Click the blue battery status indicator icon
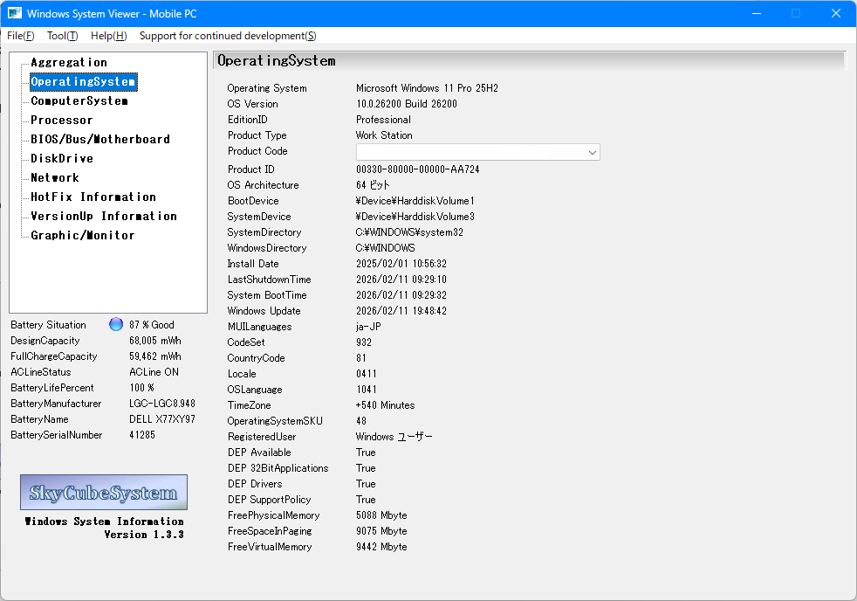The height and width of the screenshot is (601, 857). click(x=116, y=325)
